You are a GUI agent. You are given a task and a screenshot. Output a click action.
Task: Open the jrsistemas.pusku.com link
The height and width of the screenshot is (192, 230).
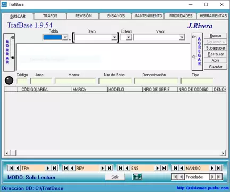point(203,188)
